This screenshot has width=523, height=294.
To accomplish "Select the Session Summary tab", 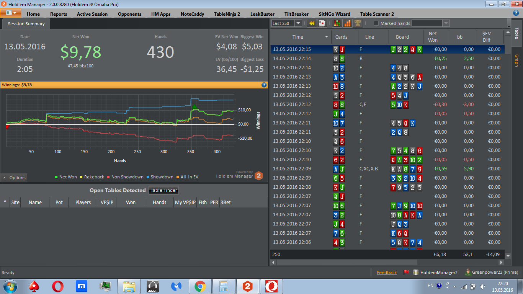I will (x=26, y=24).
